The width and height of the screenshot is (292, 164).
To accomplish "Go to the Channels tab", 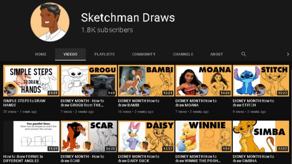I will click(183, 54).
